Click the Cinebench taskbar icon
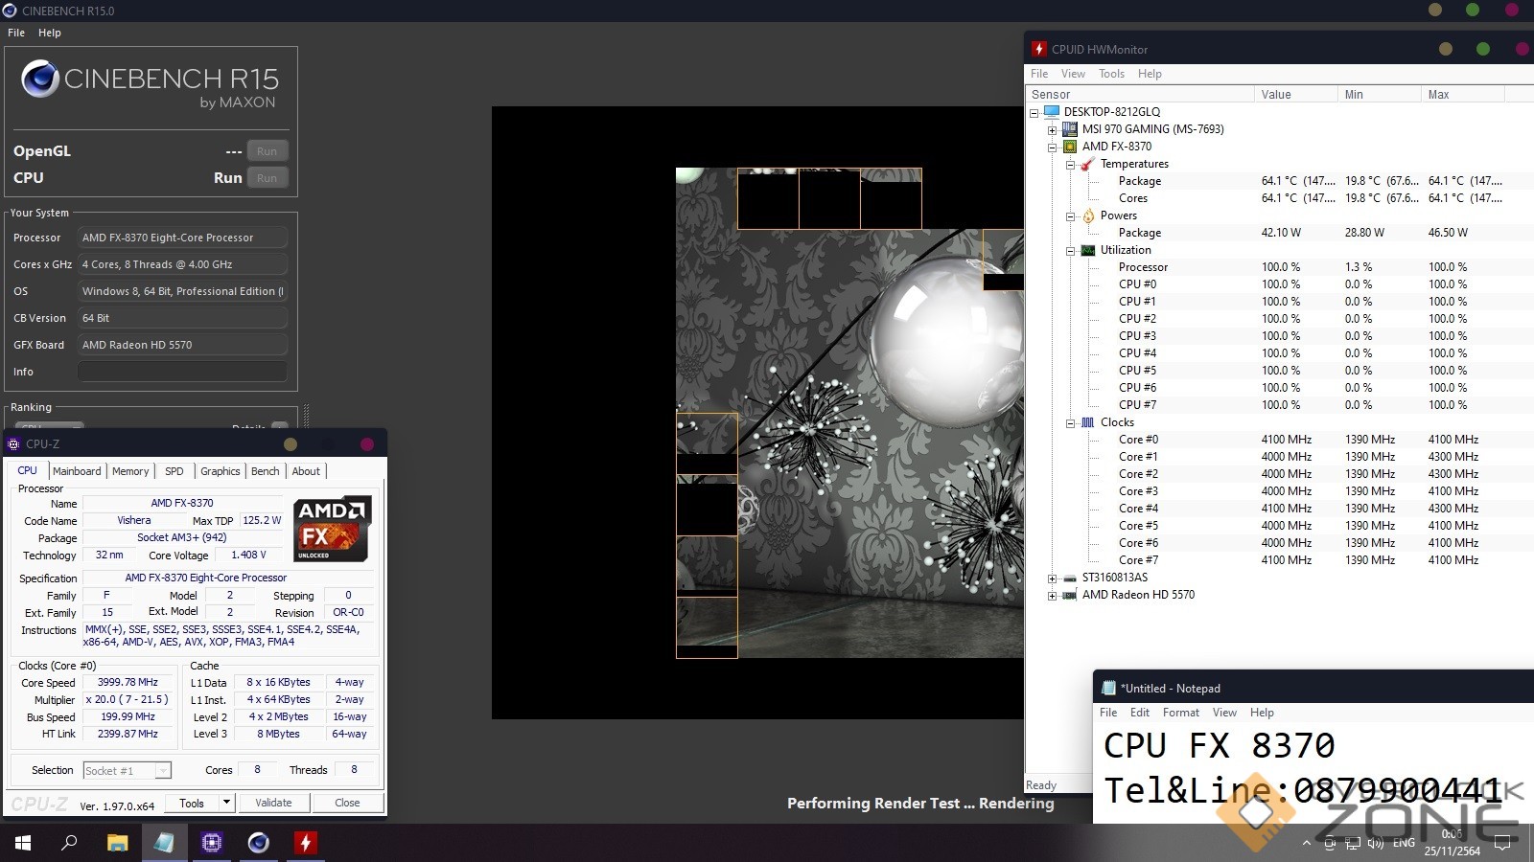The height and width of the screenshot is (862, 1534). tap(259, 843)
